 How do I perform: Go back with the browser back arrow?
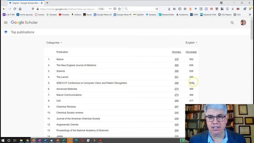4,9
